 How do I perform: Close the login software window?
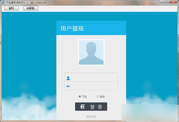point(173,2)
